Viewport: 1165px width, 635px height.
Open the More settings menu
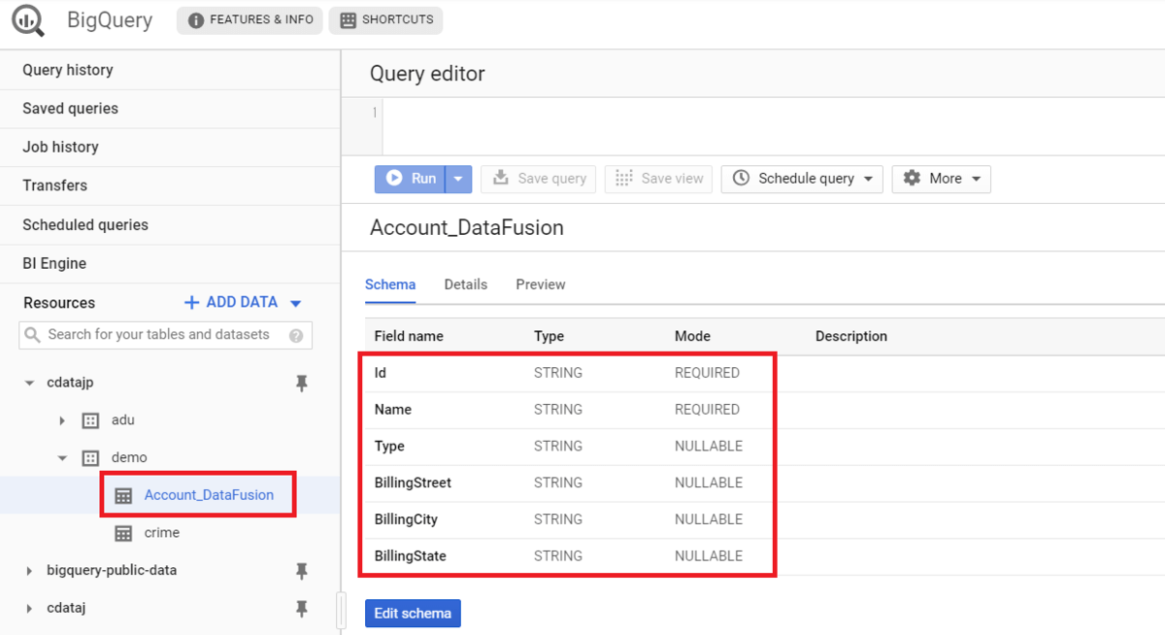[x=941, y=179]
